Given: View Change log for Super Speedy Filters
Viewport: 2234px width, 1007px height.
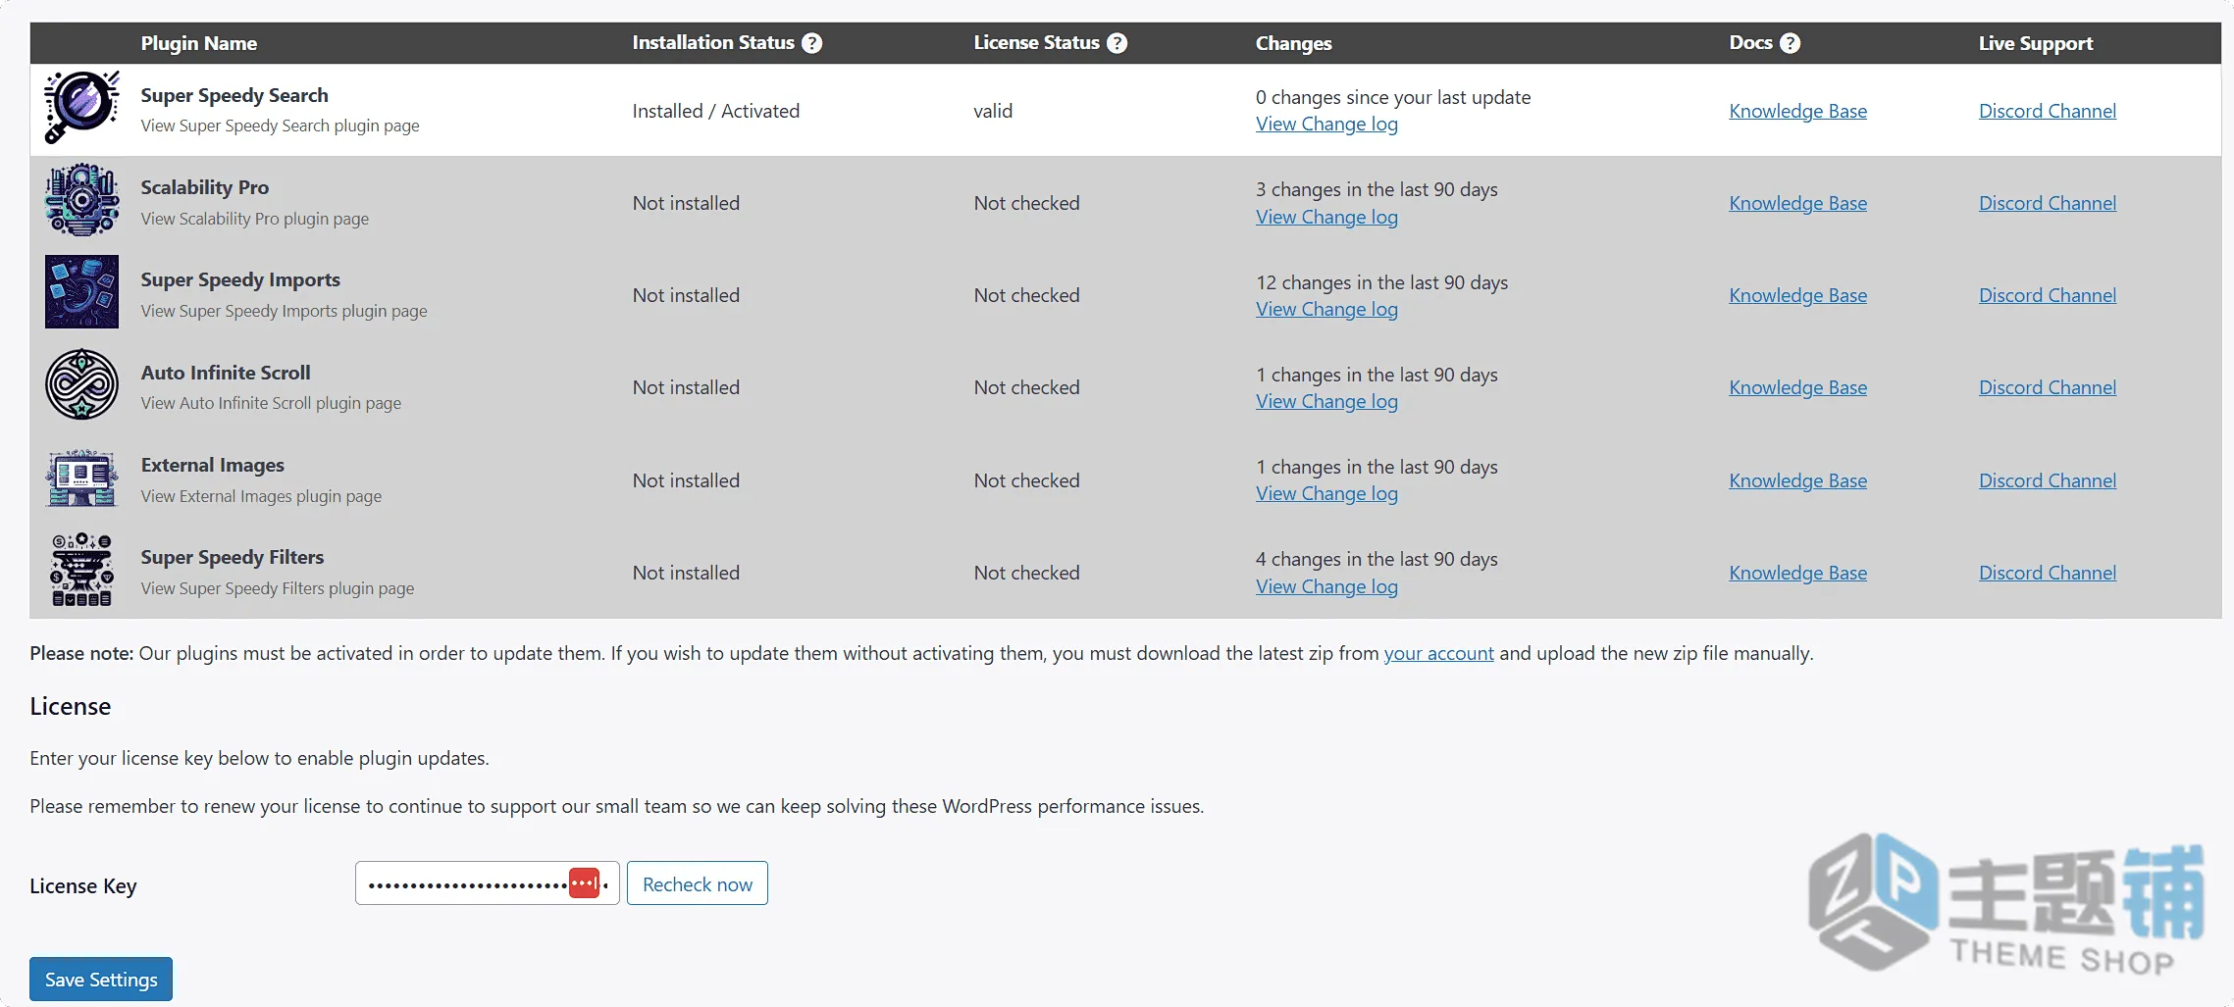Looking at the screenshot, I should [x=1327, y=587].
